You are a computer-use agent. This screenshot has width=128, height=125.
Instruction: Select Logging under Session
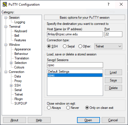click(20, 22)
